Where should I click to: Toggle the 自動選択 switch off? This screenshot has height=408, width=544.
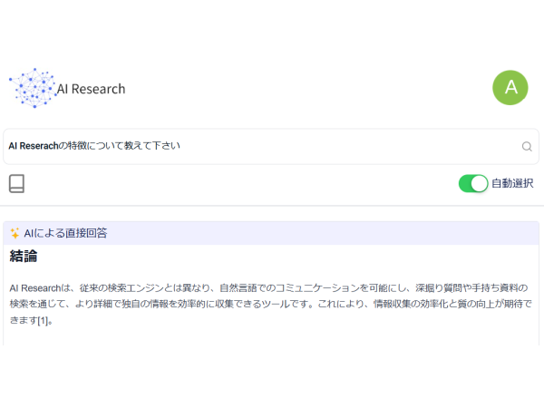(x=473, y=183)
